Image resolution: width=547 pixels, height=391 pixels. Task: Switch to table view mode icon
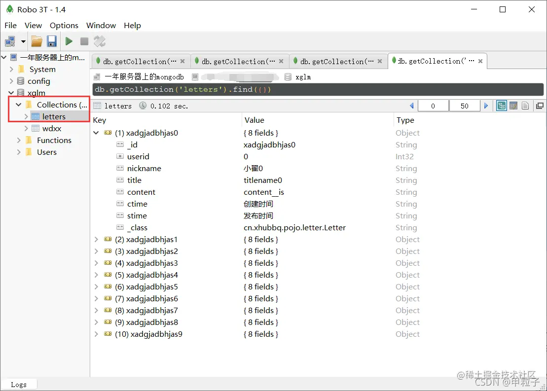(x=513, y=106)
